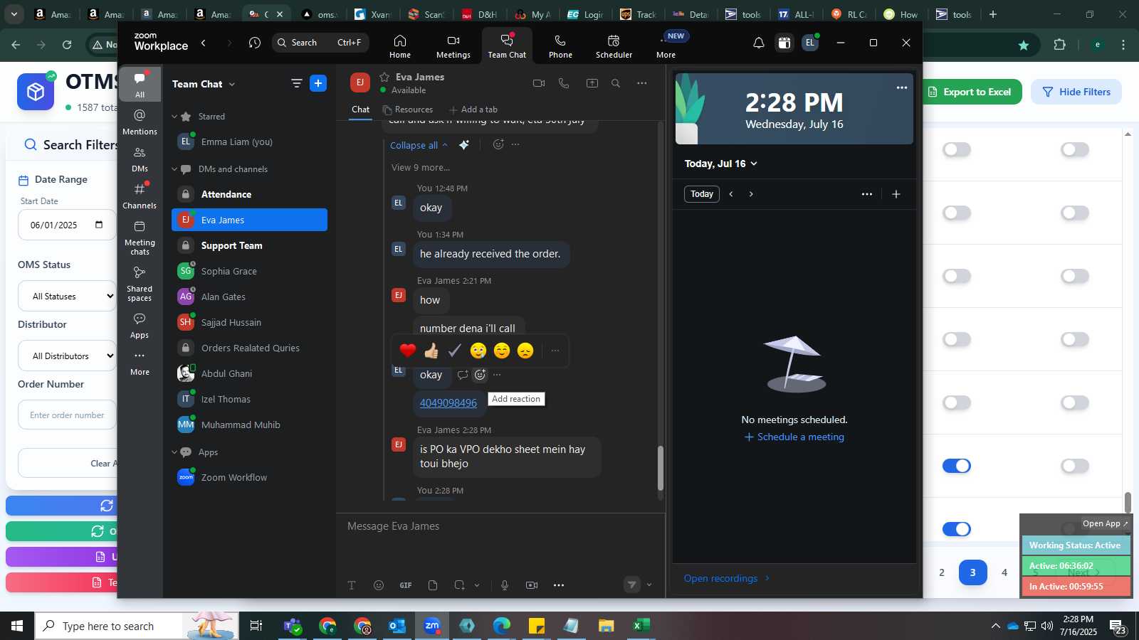Attach a file in message composer

(x=433, y=585)
